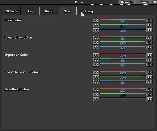Click Impostor Color red slider
The height and width of the screenshot is (131, 157).
click(x=122, y=54)
